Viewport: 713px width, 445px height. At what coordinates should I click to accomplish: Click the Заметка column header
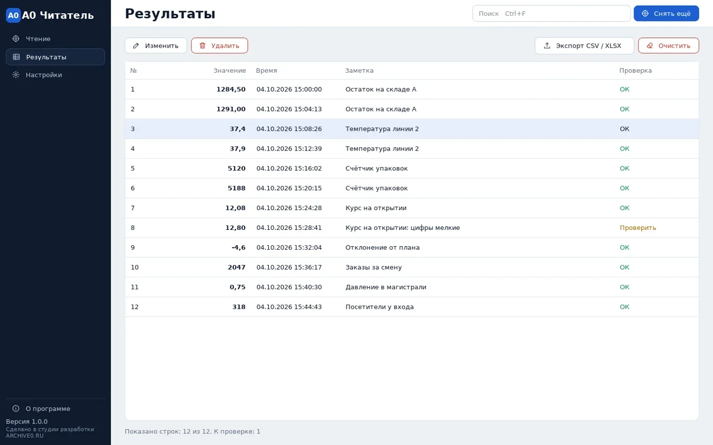359,71
